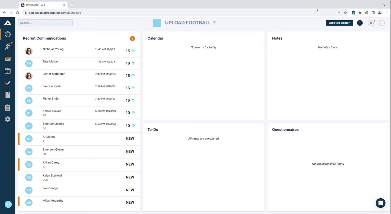This screenshot has height=214, width=391.
Task: Open the U T user avatar
Action: 8,204
